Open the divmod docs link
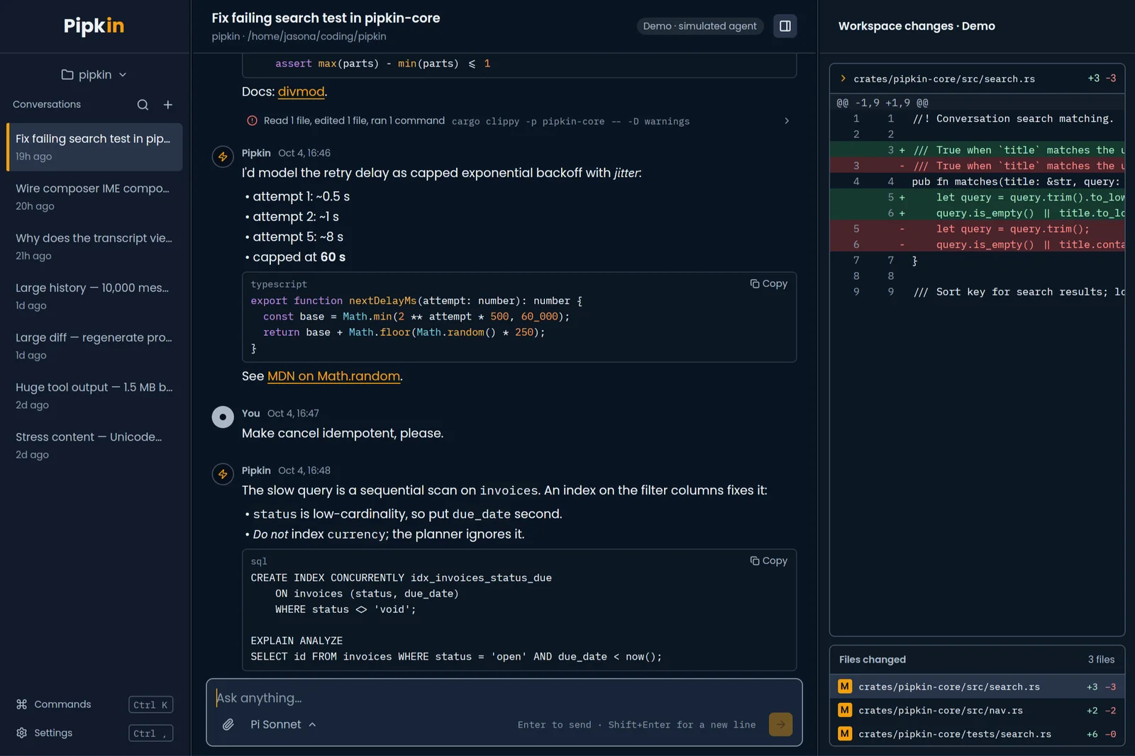 coord(301,91)
